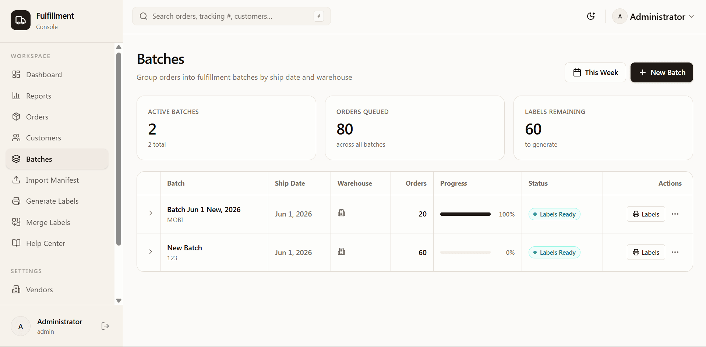Click the sidebar scroll down arrow
The image size is (706, 347).
click(119, 301)
